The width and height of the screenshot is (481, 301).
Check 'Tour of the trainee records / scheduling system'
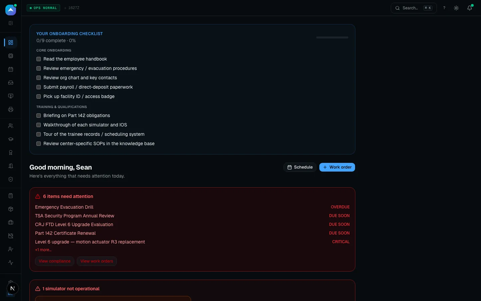click(39, 134)
